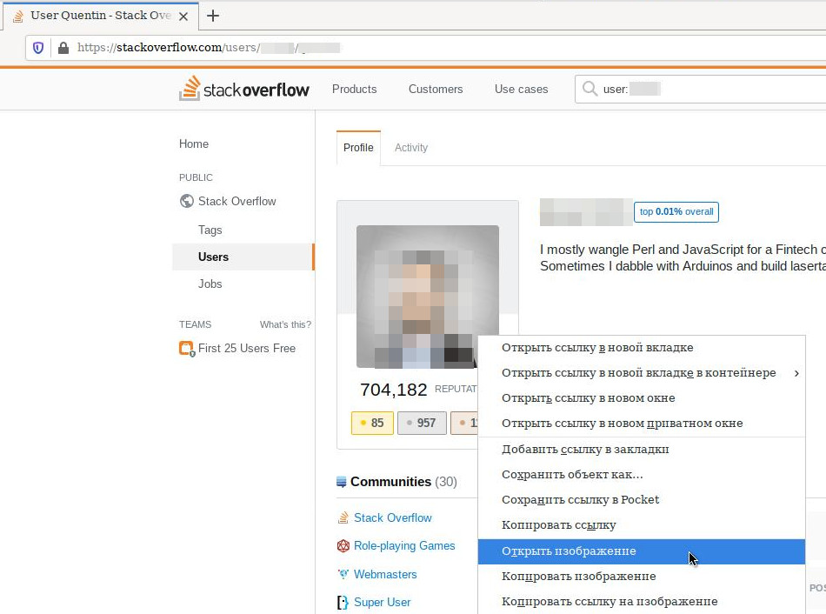Choose 'Открыть ссылку в новом окне'
The image size is (826, 614).
642,398
